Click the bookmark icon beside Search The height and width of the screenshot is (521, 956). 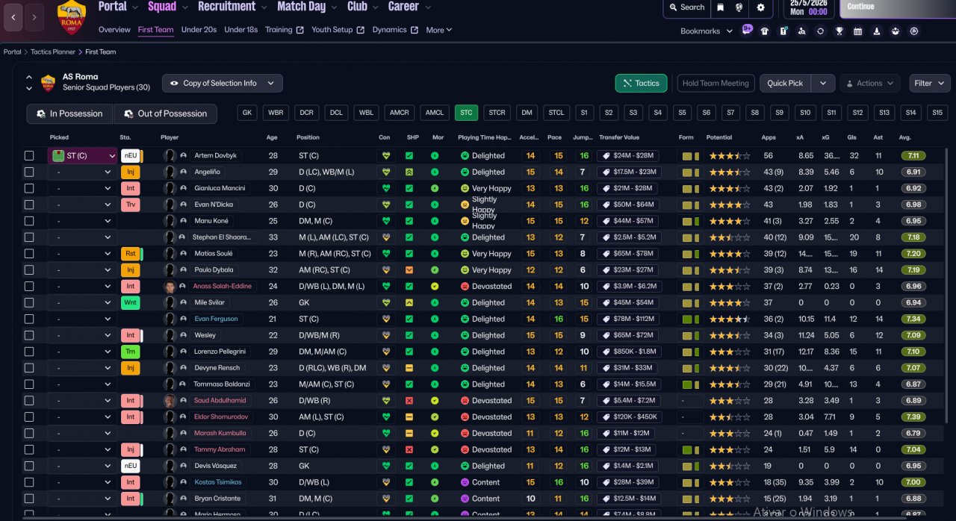coord(721,7)
